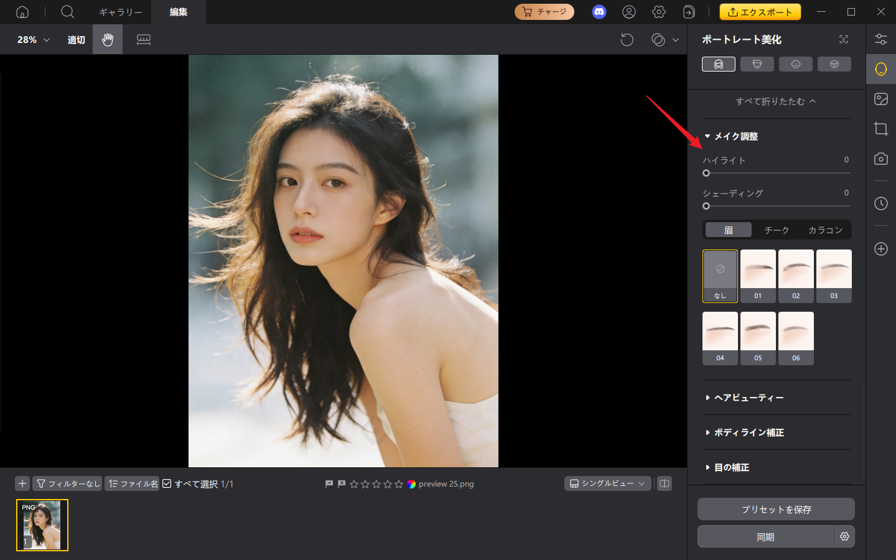Screen dimensions: 896x560
Task: Select the Hand tool in the toolbar
Action: point(107,39)
